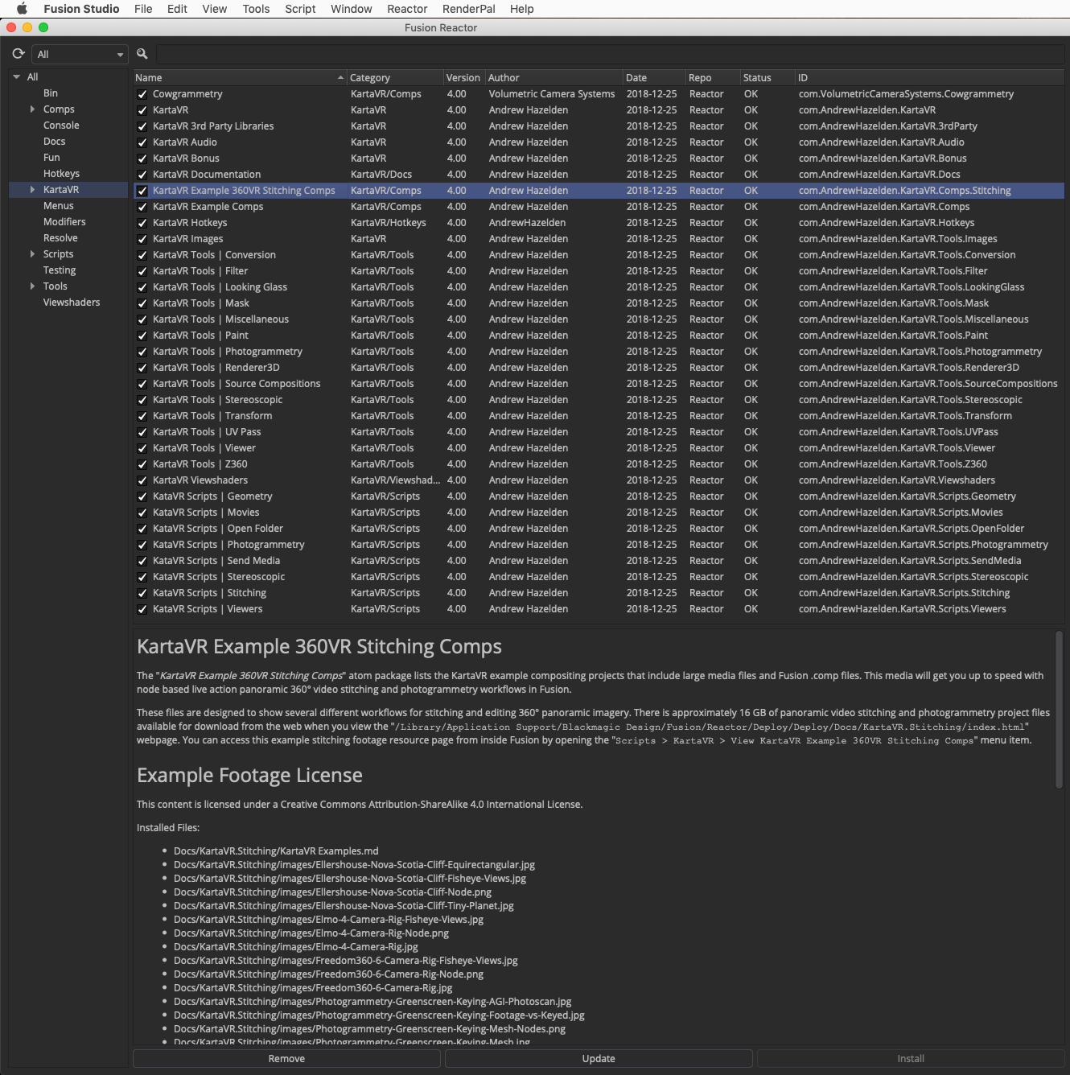
Task: Uncheck KartaVR Example 360VR Stitching Comps checkbox
Action: tap(142, 191)
